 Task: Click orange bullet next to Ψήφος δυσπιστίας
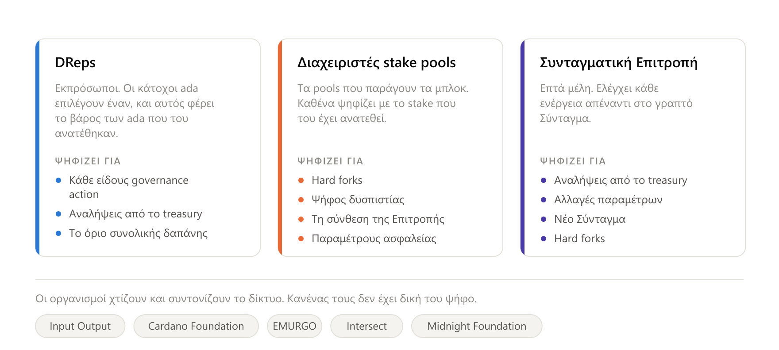(x=301, y=200)
